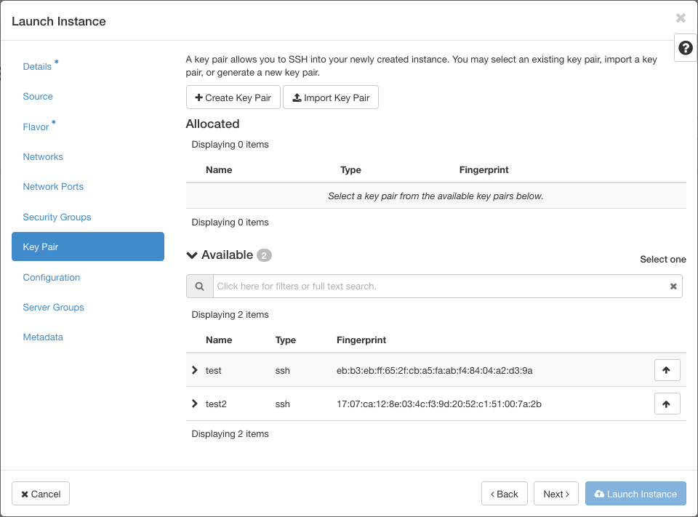Expand details for the 'test' key pair

[195, 370]
